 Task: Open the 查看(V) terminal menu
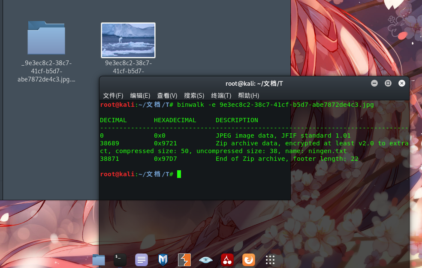167,96
